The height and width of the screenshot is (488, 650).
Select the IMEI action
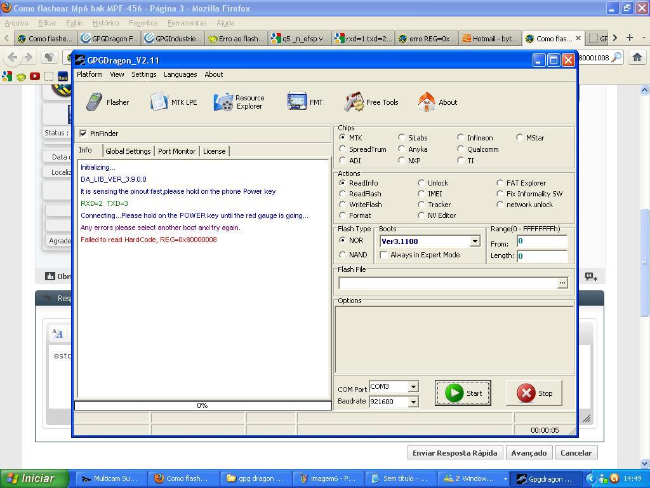click(421, 193)
